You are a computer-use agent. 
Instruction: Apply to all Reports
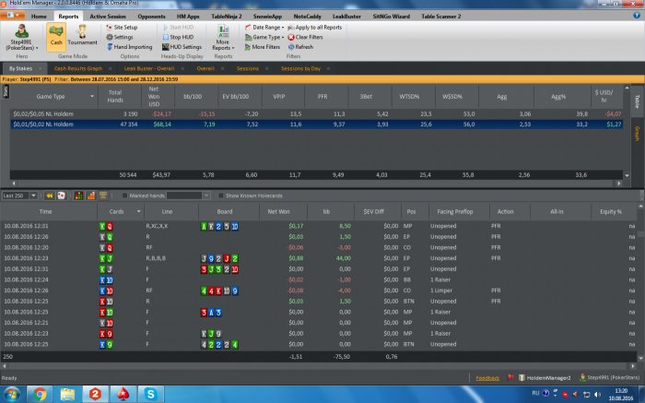(x=315, y=27)
